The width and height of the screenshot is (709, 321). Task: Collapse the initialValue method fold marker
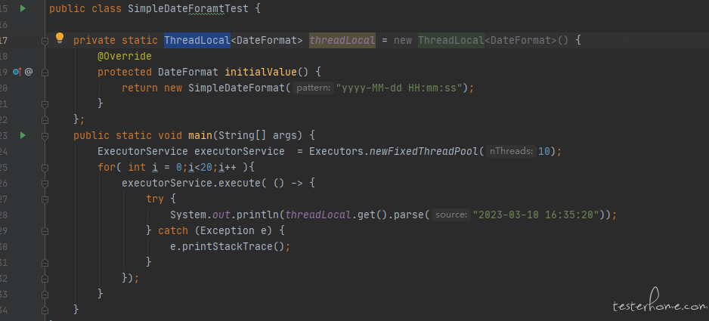coord(45,73)
